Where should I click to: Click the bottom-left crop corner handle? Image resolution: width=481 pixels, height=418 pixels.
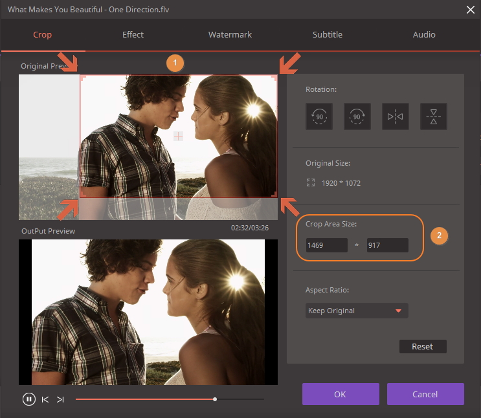pos(83,194)
